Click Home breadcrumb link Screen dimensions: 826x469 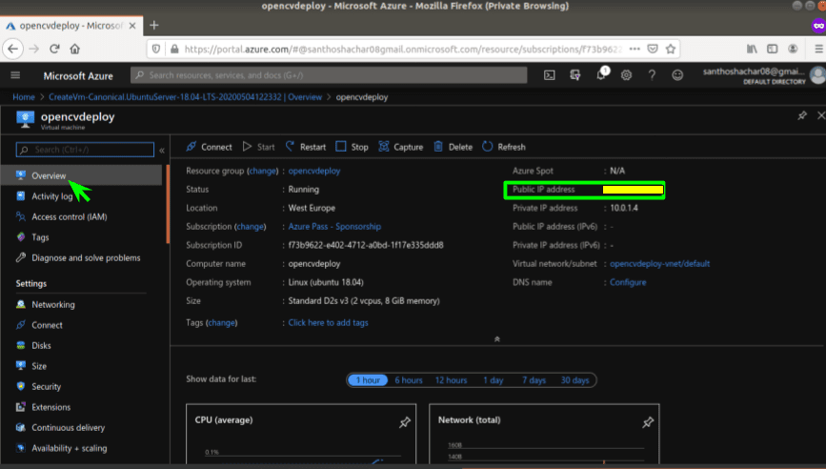coord(24,97)
